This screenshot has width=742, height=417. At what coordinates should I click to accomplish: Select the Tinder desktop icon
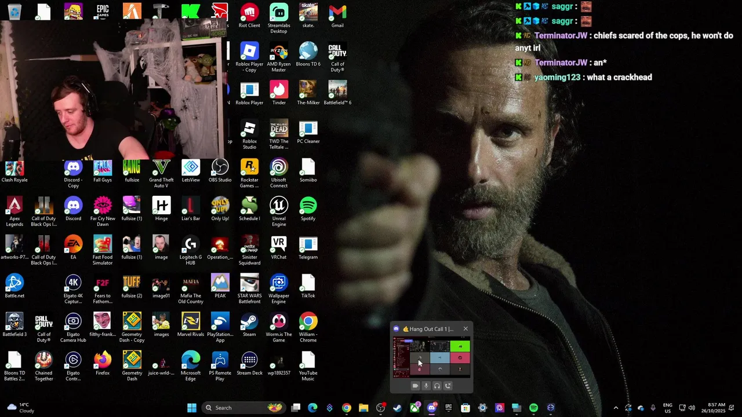[x=279, y=93]
